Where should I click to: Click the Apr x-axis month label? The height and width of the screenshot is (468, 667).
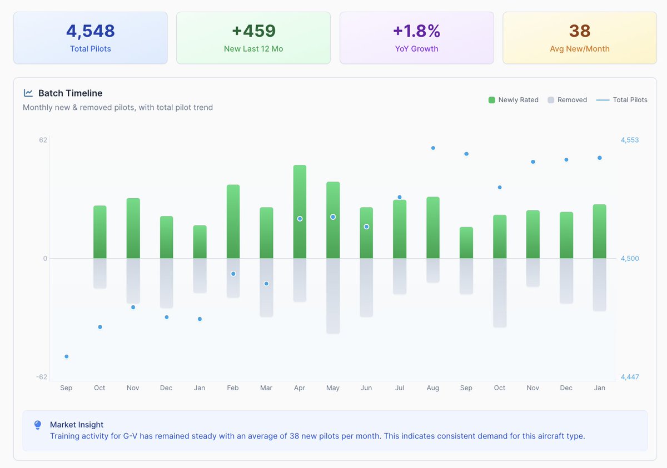(300, 388)
